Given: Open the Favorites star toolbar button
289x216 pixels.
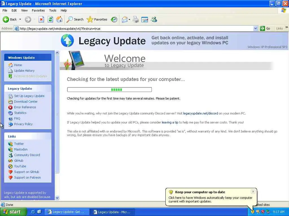Looking at the screenshot, I should coord(97,19).
